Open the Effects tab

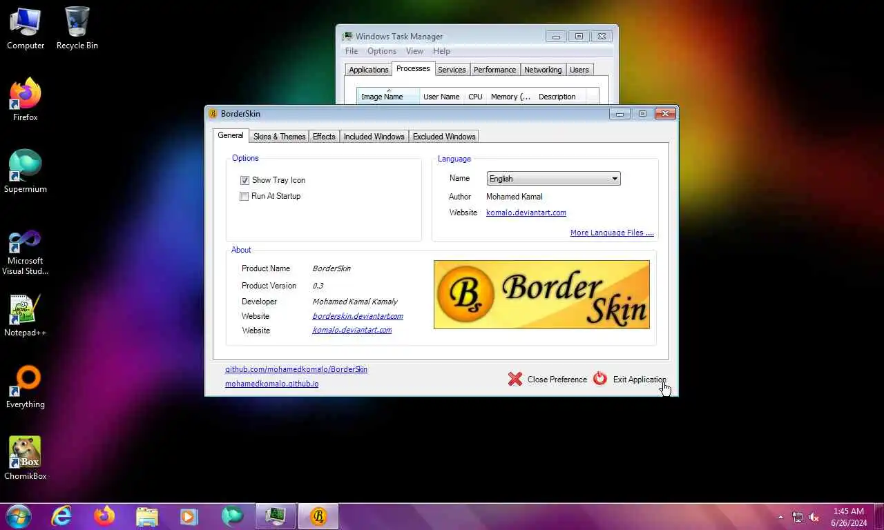(324, 137)
